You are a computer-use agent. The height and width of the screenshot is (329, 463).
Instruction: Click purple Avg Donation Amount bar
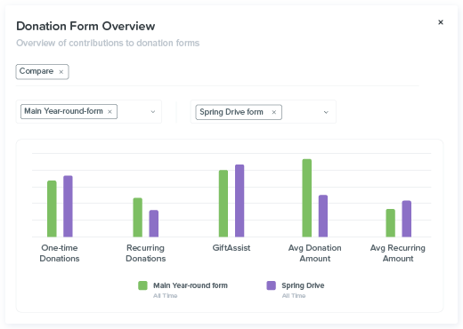pos(323,216)
